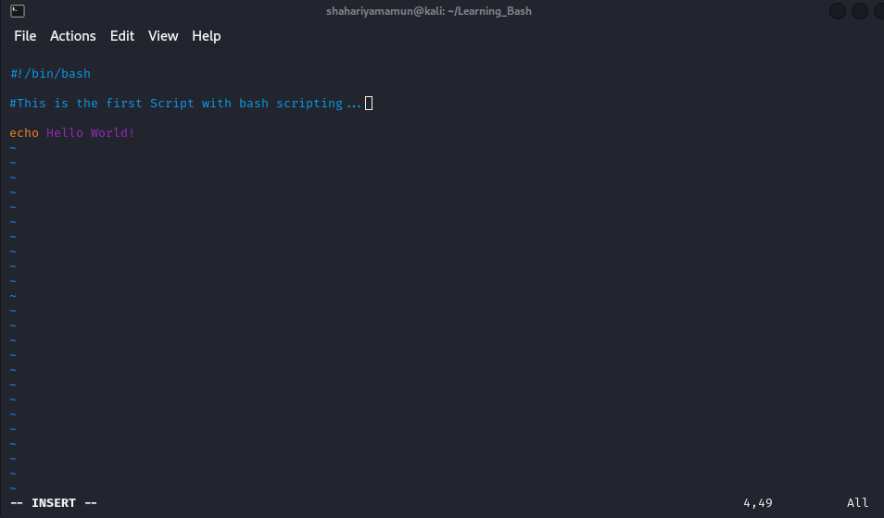Image resolution: width=884 pixels, height=518 pixels.
Task: Click the word 'bash' in the comment line
Action: coord(254,104)
